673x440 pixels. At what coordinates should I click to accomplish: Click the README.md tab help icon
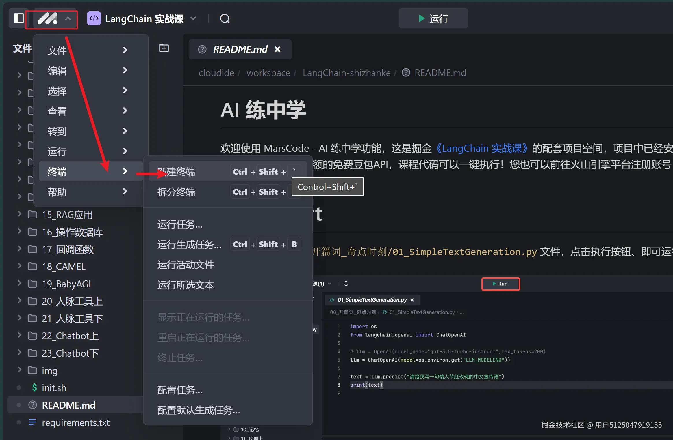(x=202, y=49)
